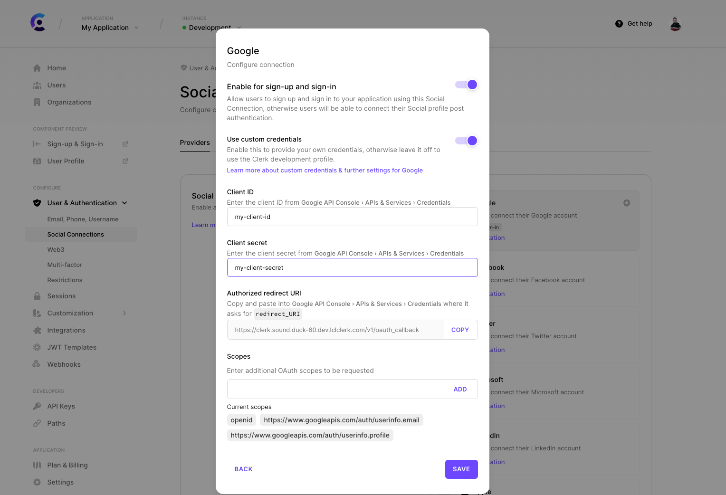Open the user avatar menu
The image size is (726, 495).
tap(675, 24)
